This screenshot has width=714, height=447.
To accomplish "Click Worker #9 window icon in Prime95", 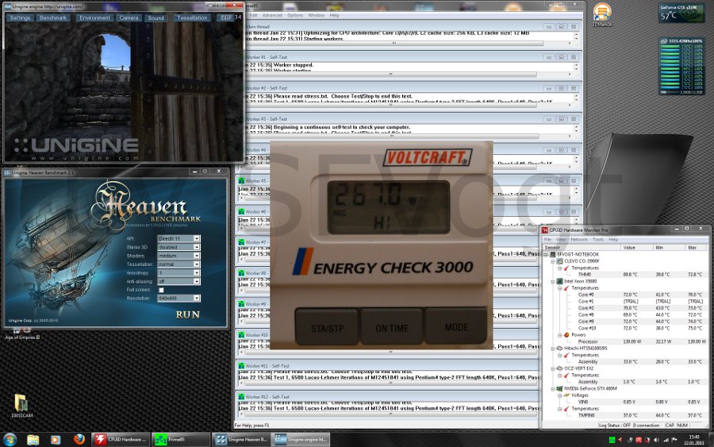I will point(241,304).
